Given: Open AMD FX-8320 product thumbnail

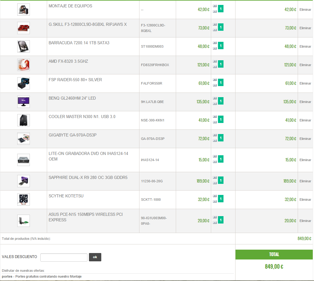Looking at the screenshot, I should tap(23, 65).
